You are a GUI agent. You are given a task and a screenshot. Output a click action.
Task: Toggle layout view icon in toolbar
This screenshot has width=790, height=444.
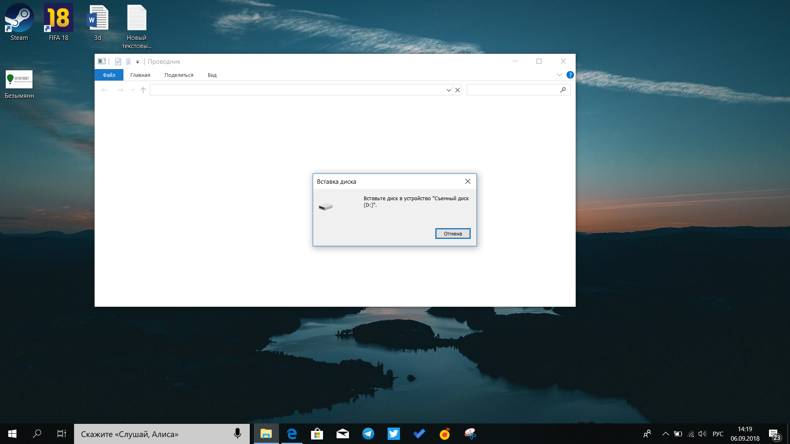(x=102, y=61)
